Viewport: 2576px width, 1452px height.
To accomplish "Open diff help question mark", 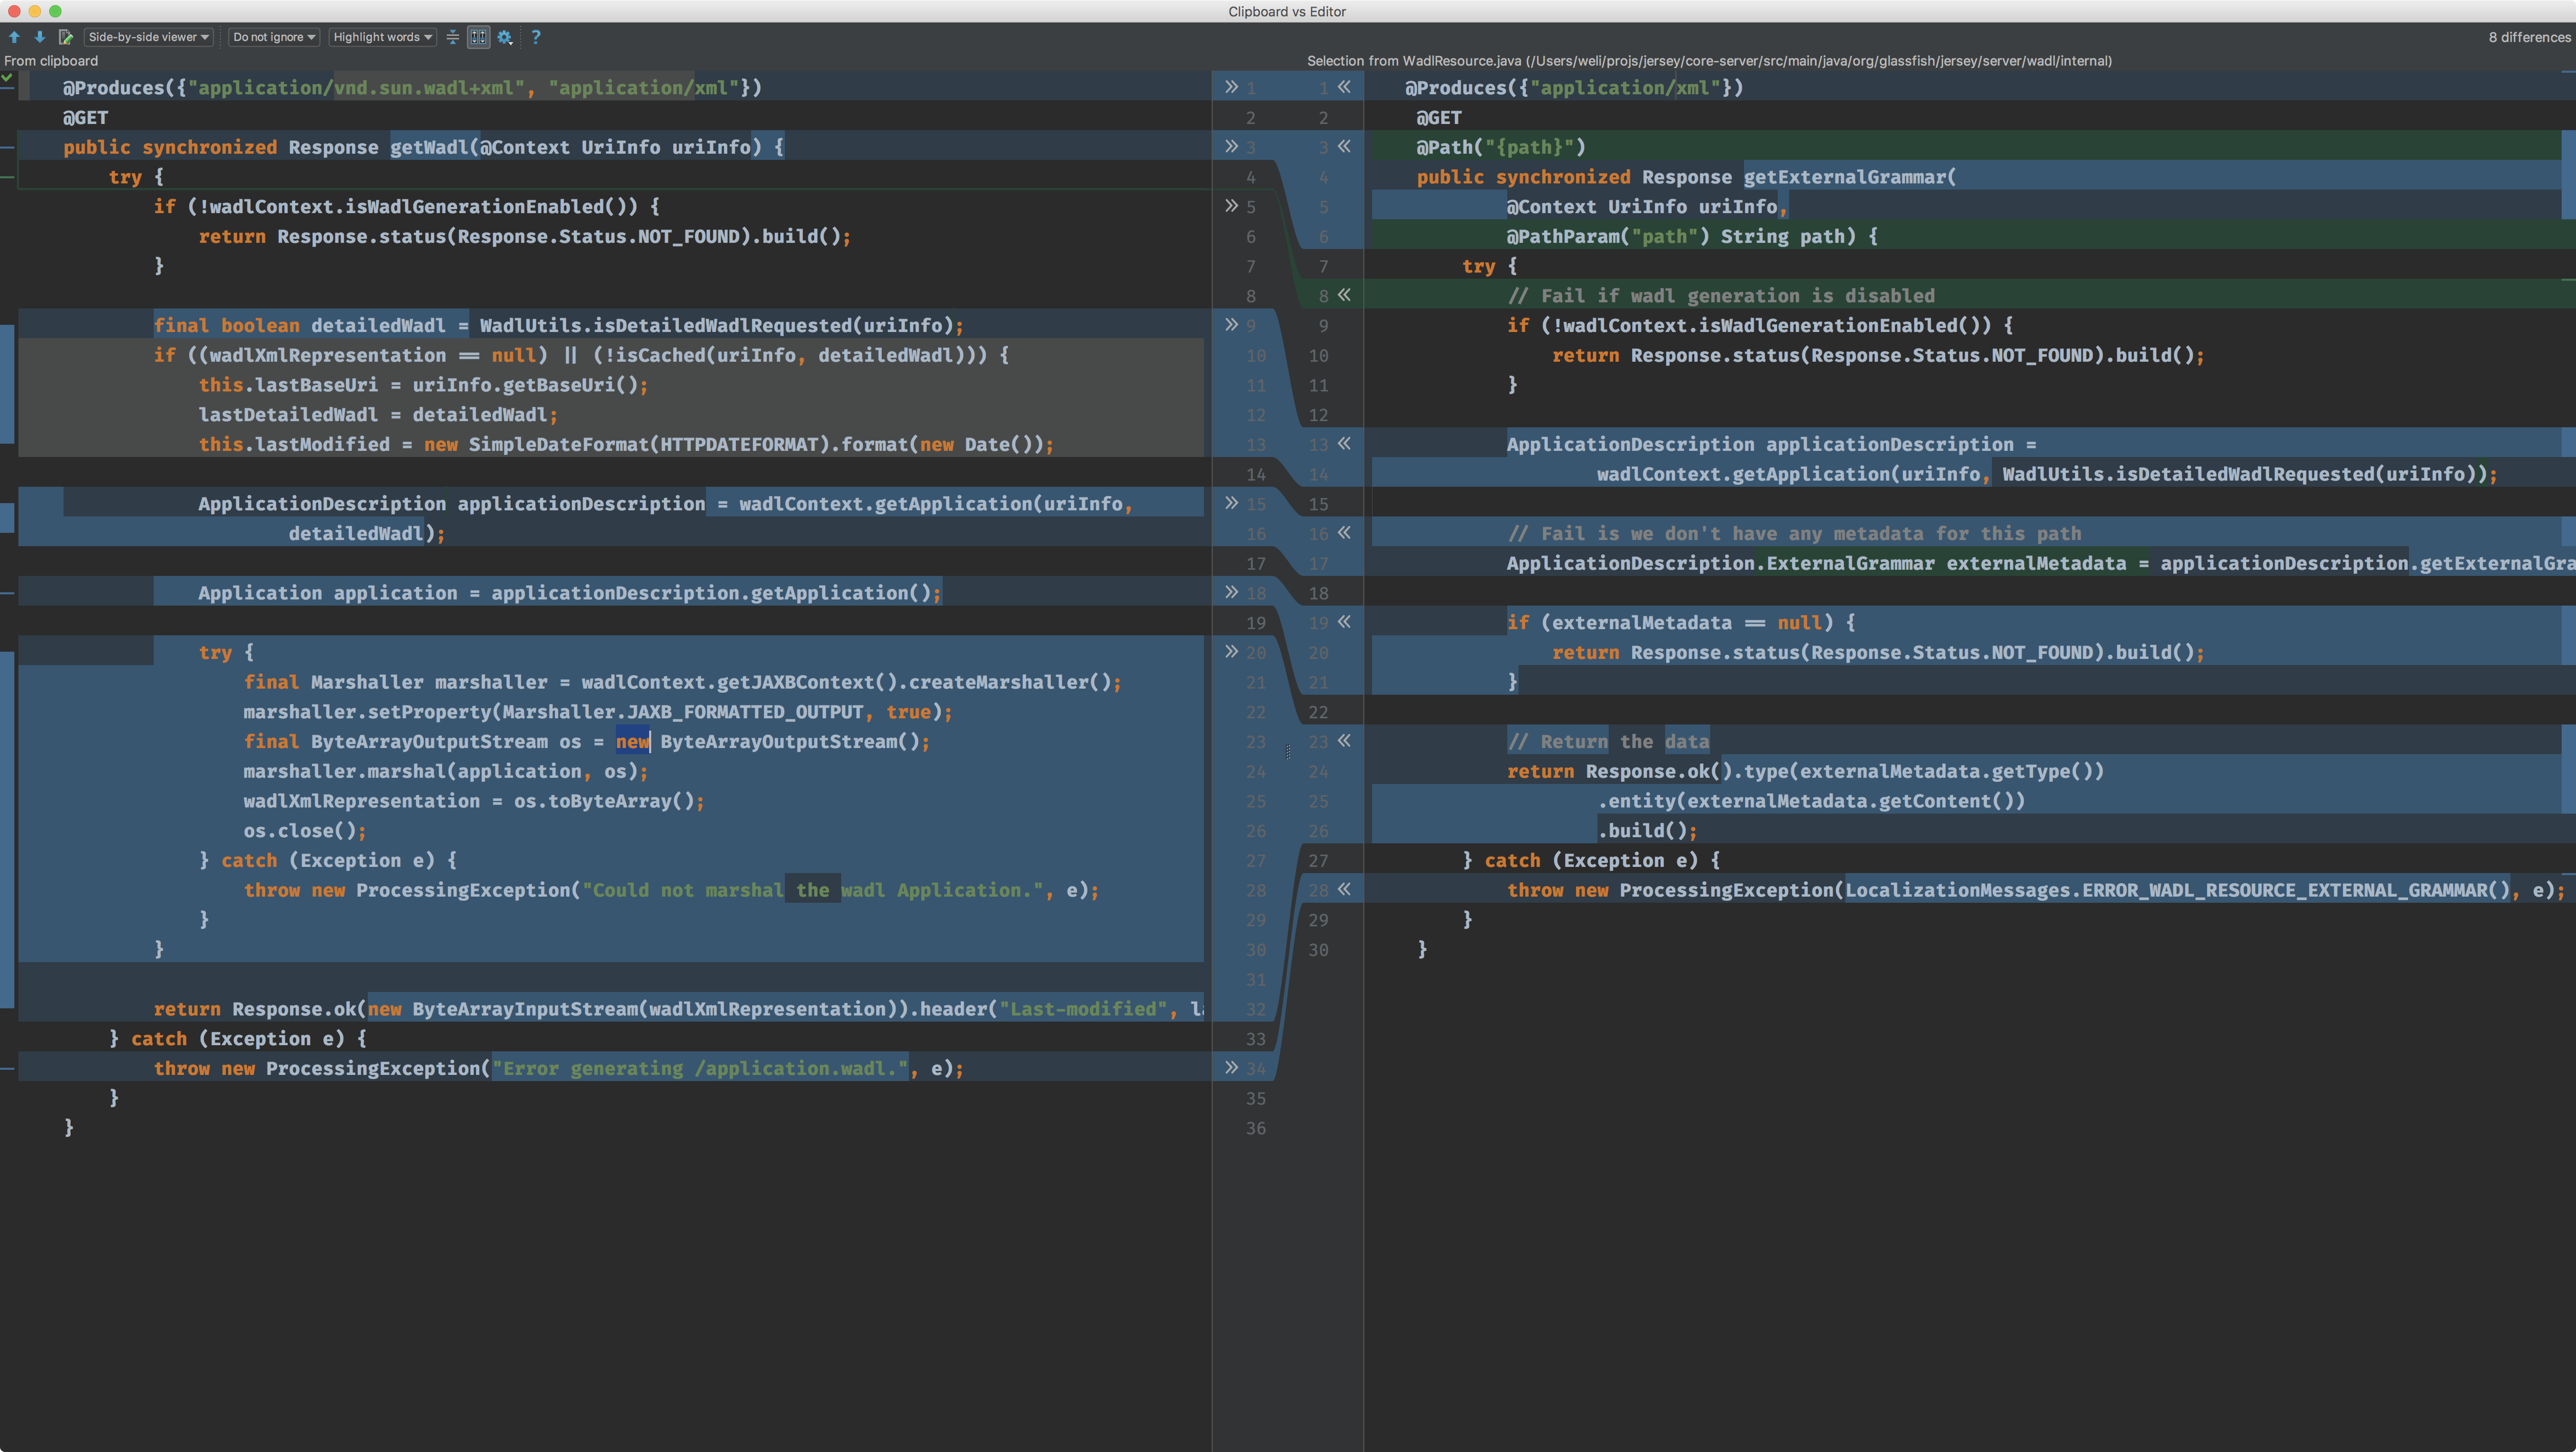I will click(x=536, y=37).
